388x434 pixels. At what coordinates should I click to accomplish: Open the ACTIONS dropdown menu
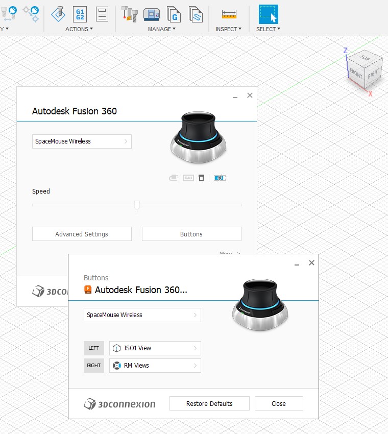[79, 29]
